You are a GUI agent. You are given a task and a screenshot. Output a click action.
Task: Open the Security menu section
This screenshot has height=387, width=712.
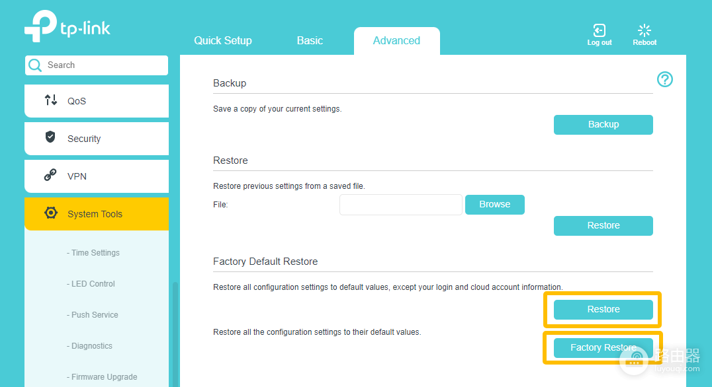coord(97,139)
